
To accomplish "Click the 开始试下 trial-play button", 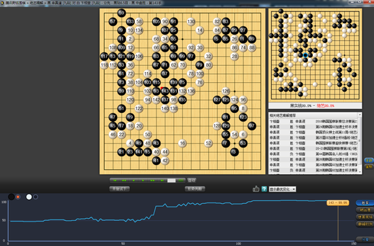I will point(120,189).
